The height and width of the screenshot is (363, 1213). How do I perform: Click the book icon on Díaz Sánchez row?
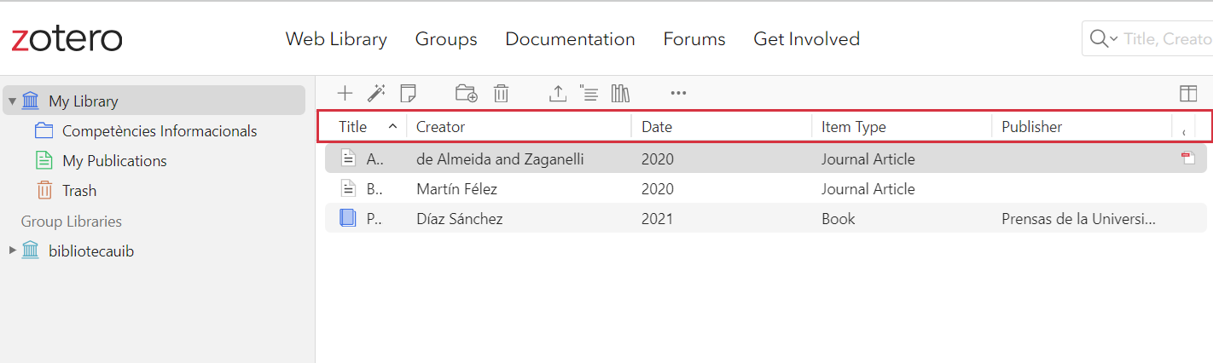pos(347,218)
